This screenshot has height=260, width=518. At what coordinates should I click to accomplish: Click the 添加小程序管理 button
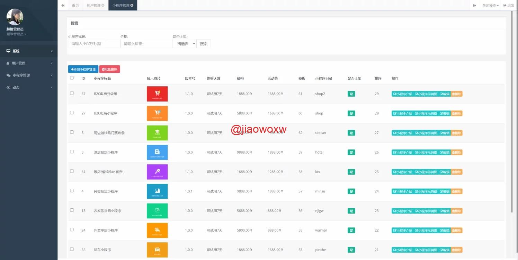pos(83,69)
